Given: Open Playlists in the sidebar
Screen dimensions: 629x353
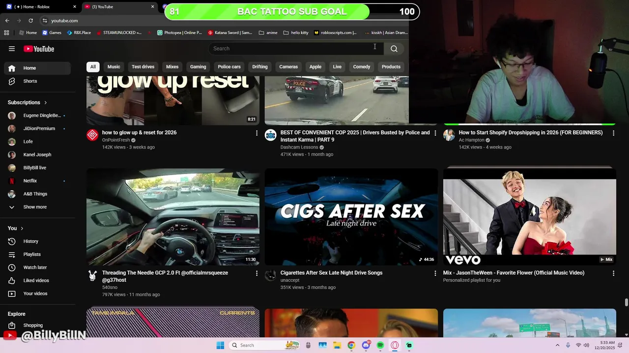Looking at the screenshot, I should (37, 254).
